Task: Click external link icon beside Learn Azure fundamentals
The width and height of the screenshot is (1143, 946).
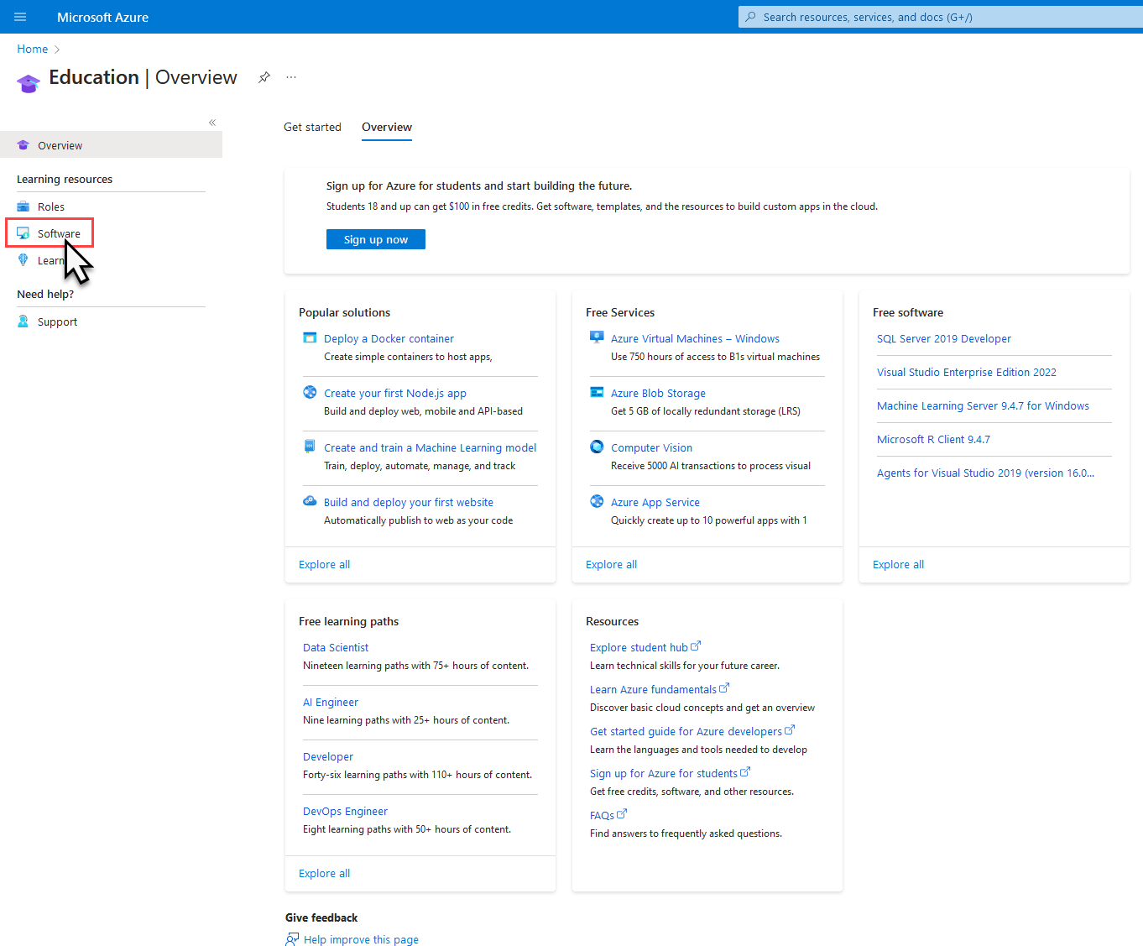Action: click(x=724, y=688)
